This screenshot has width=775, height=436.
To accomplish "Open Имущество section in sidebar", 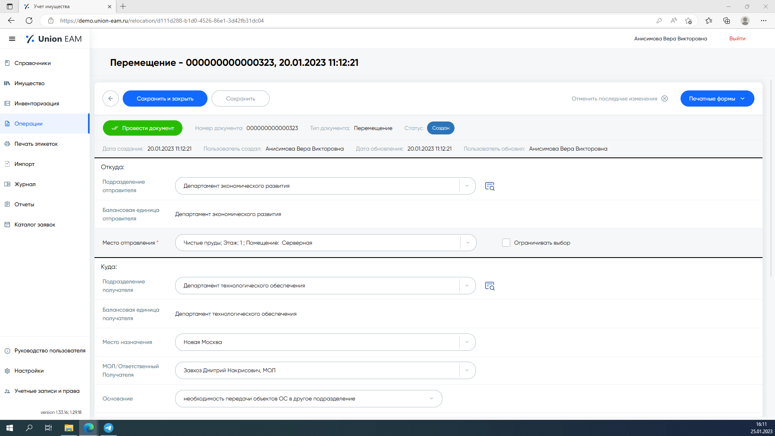I will click(x=44, y=83).
